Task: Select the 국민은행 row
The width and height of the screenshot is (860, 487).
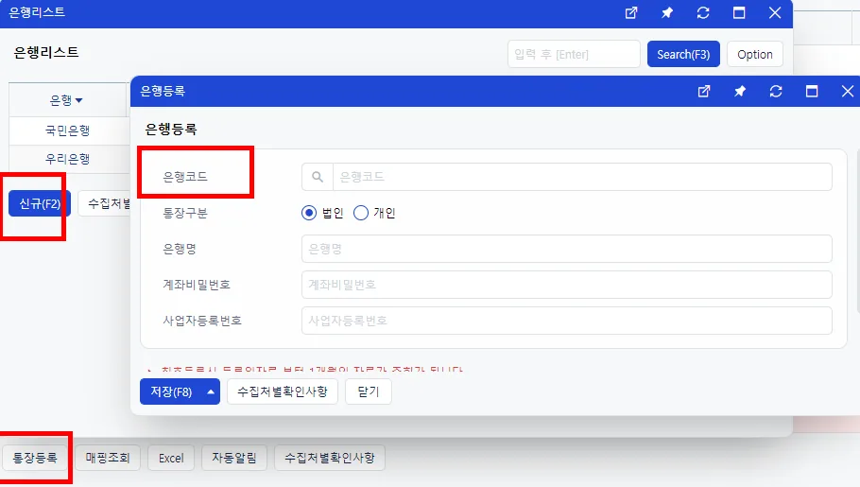Action: pos(68,130)
